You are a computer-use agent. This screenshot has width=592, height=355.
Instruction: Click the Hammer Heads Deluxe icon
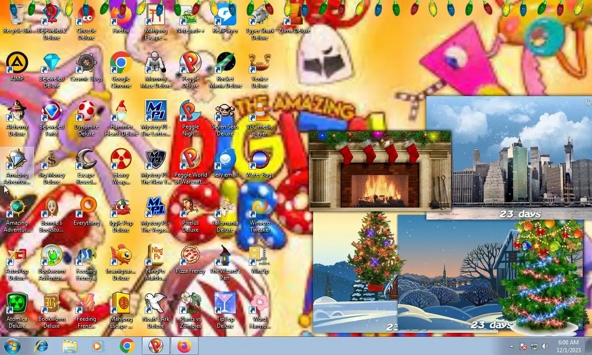pos(121,118)
